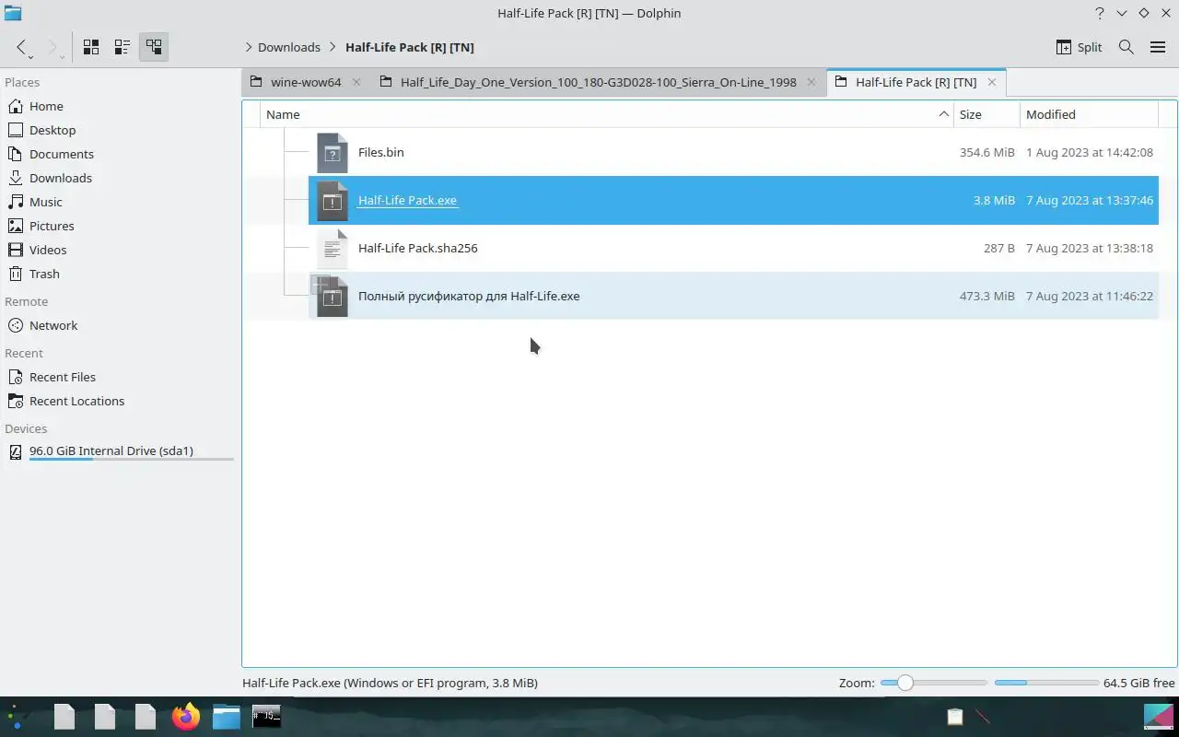Click the 354.6 MiB size cell
The image size is (1179, 737).
tap(986, 152)
